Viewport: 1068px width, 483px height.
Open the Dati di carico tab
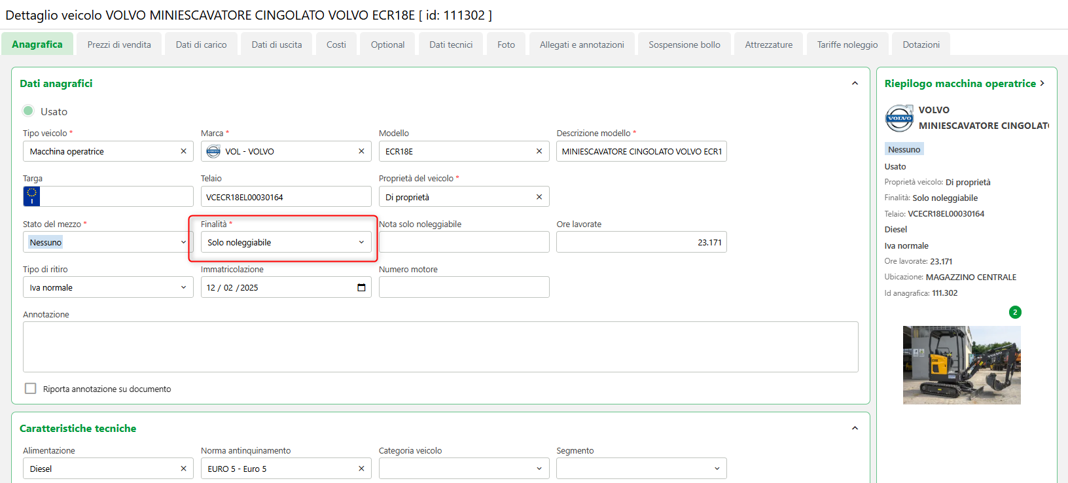click(201, 45)
